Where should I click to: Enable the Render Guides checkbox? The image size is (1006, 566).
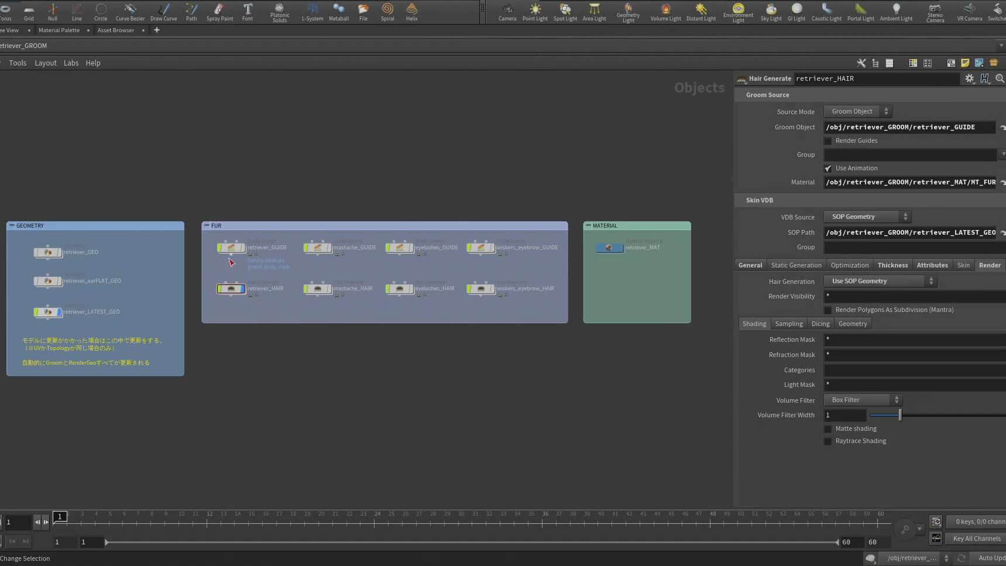point(828,141)
